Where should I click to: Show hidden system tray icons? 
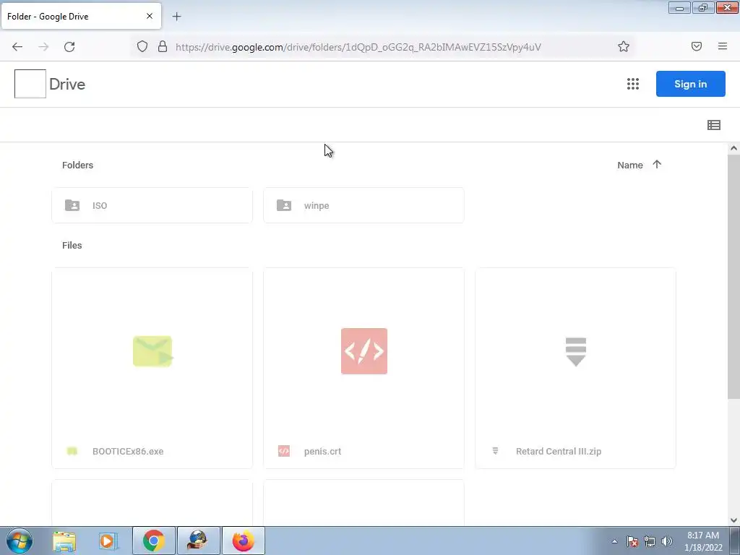click(614, 541)
